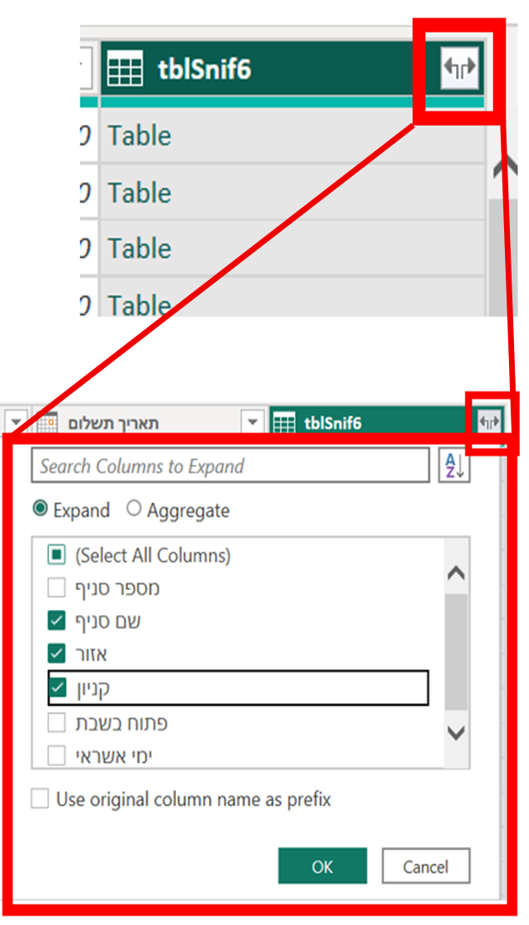Uncheck the אזור column checkbox
529x925 pixels.
pyautogui.click(x=56, y=653)
